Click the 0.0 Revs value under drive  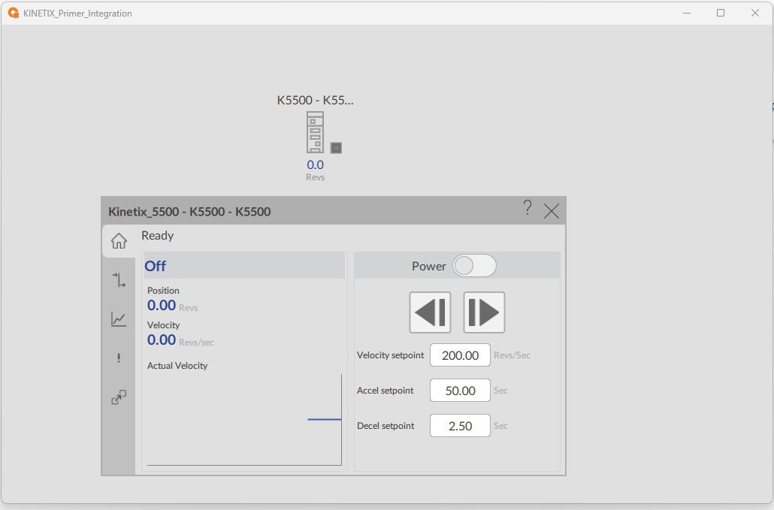pos(316,164)
